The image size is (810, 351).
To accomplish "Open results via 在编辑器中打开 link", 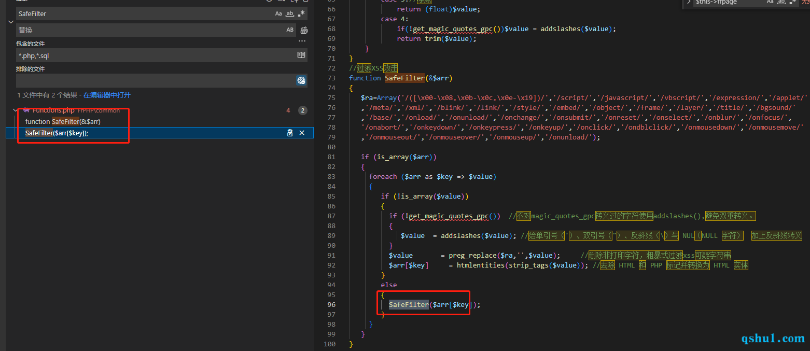I will pyautogui.click(x=107, y=95).
